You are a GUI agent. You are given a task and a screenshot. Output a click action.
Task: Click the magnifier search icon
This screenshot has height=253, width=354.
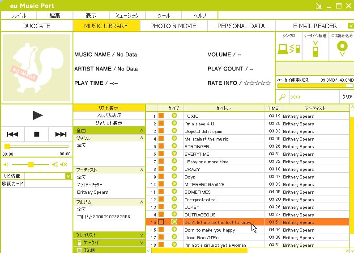coord(282,97)
